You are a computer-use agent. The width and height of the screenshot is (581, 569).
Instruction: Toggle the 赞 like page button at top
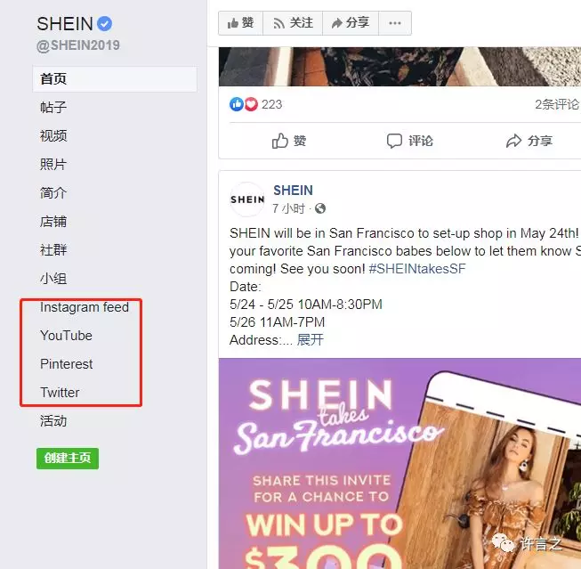(241, 23)
